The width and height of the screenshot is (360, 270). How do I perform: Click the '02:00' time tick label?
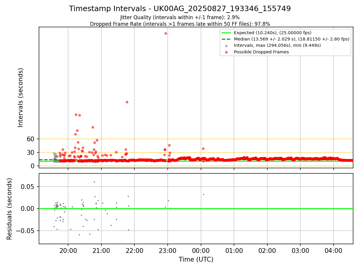[267, 251]
